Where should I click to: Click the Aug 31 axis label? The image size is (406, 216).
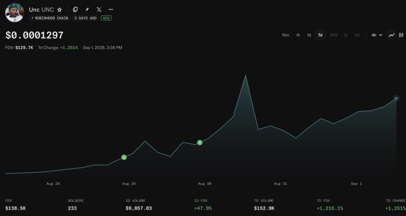coord(280,184)
